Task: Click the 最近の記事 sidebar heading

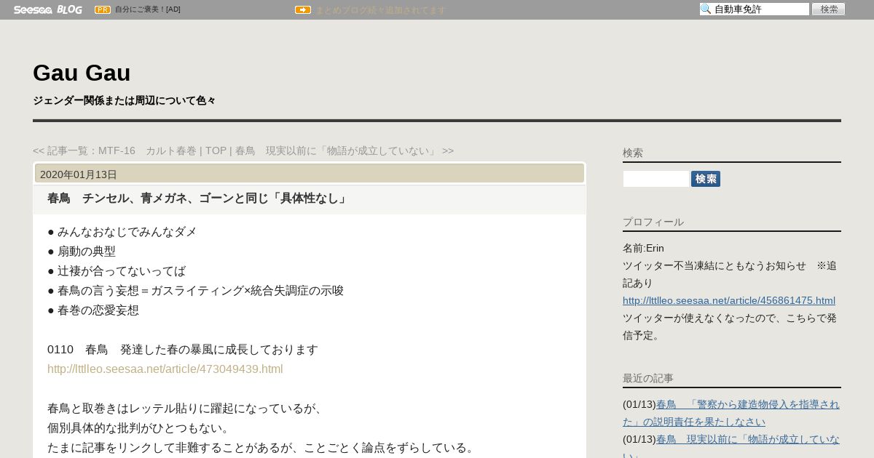Action: pos(648,378)
